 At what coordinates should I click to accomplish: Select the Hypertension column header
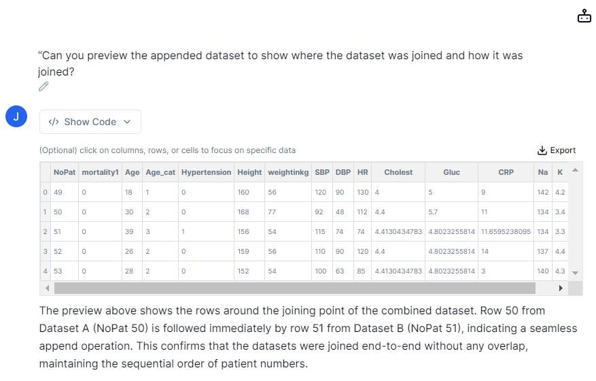206,172
